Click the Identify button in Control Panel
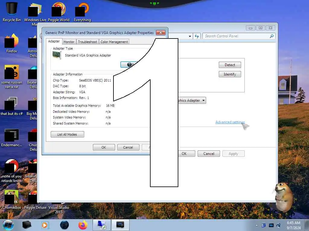This screenshot has width=309, height=231. pos(230,74)
